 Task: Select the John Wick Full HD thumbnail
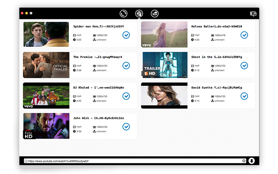[x=46, y=126]
